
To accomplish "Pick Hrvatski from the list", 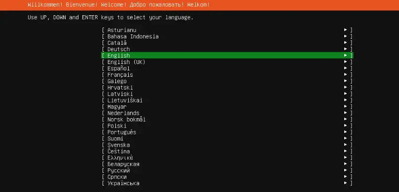I will [x=227, y=87].
